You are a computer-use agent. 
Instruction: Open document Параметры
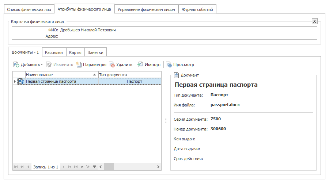(x=91, y=65)
